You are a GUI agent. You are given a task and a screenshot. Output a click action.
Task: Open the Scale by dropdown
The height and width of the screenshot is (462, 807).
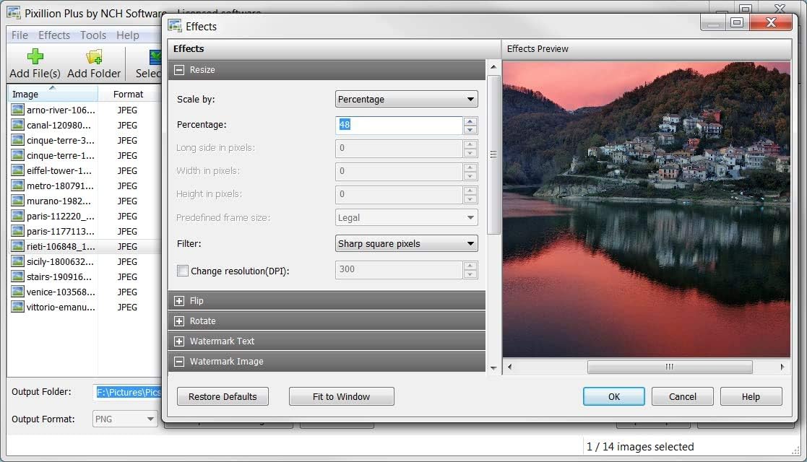[x=406, y=100]
